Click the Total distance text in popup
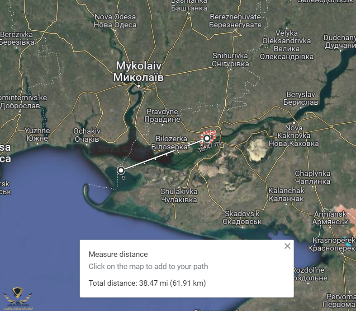The height and width of the screenshot is (311, 356). click(147, 283)
